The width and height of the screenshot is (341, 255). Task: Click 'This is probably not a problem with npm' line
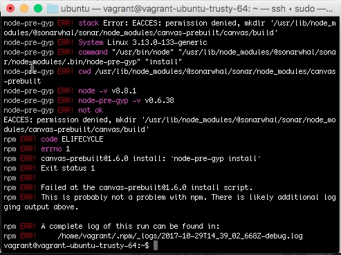(169, 197)
